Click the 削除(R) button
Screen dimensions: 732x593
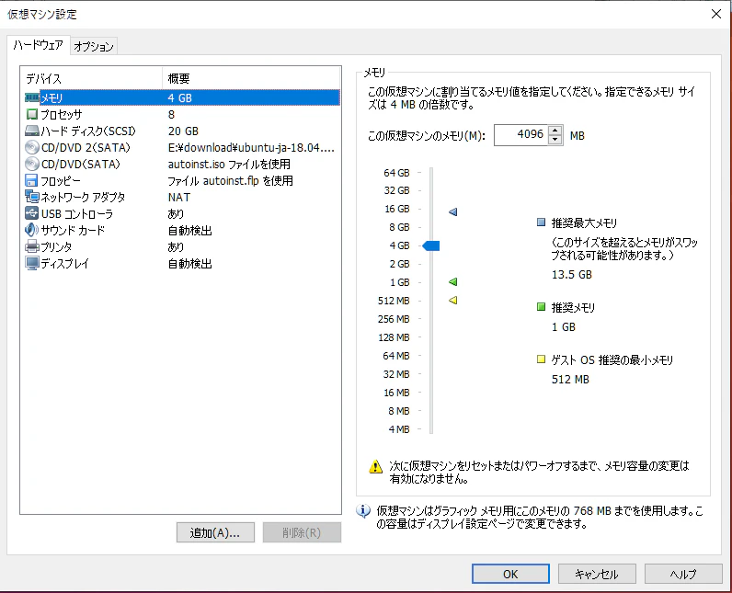click(x=302, y=533)
